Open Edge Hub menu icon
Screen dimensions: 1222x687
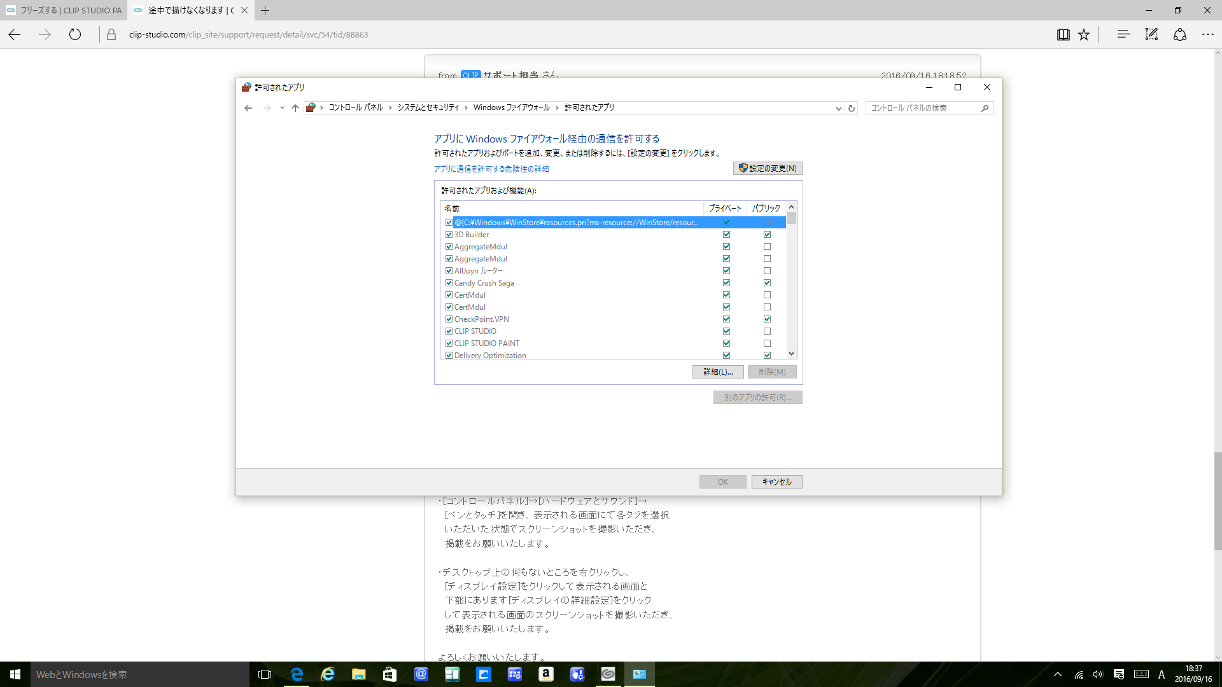[1123, 35]
